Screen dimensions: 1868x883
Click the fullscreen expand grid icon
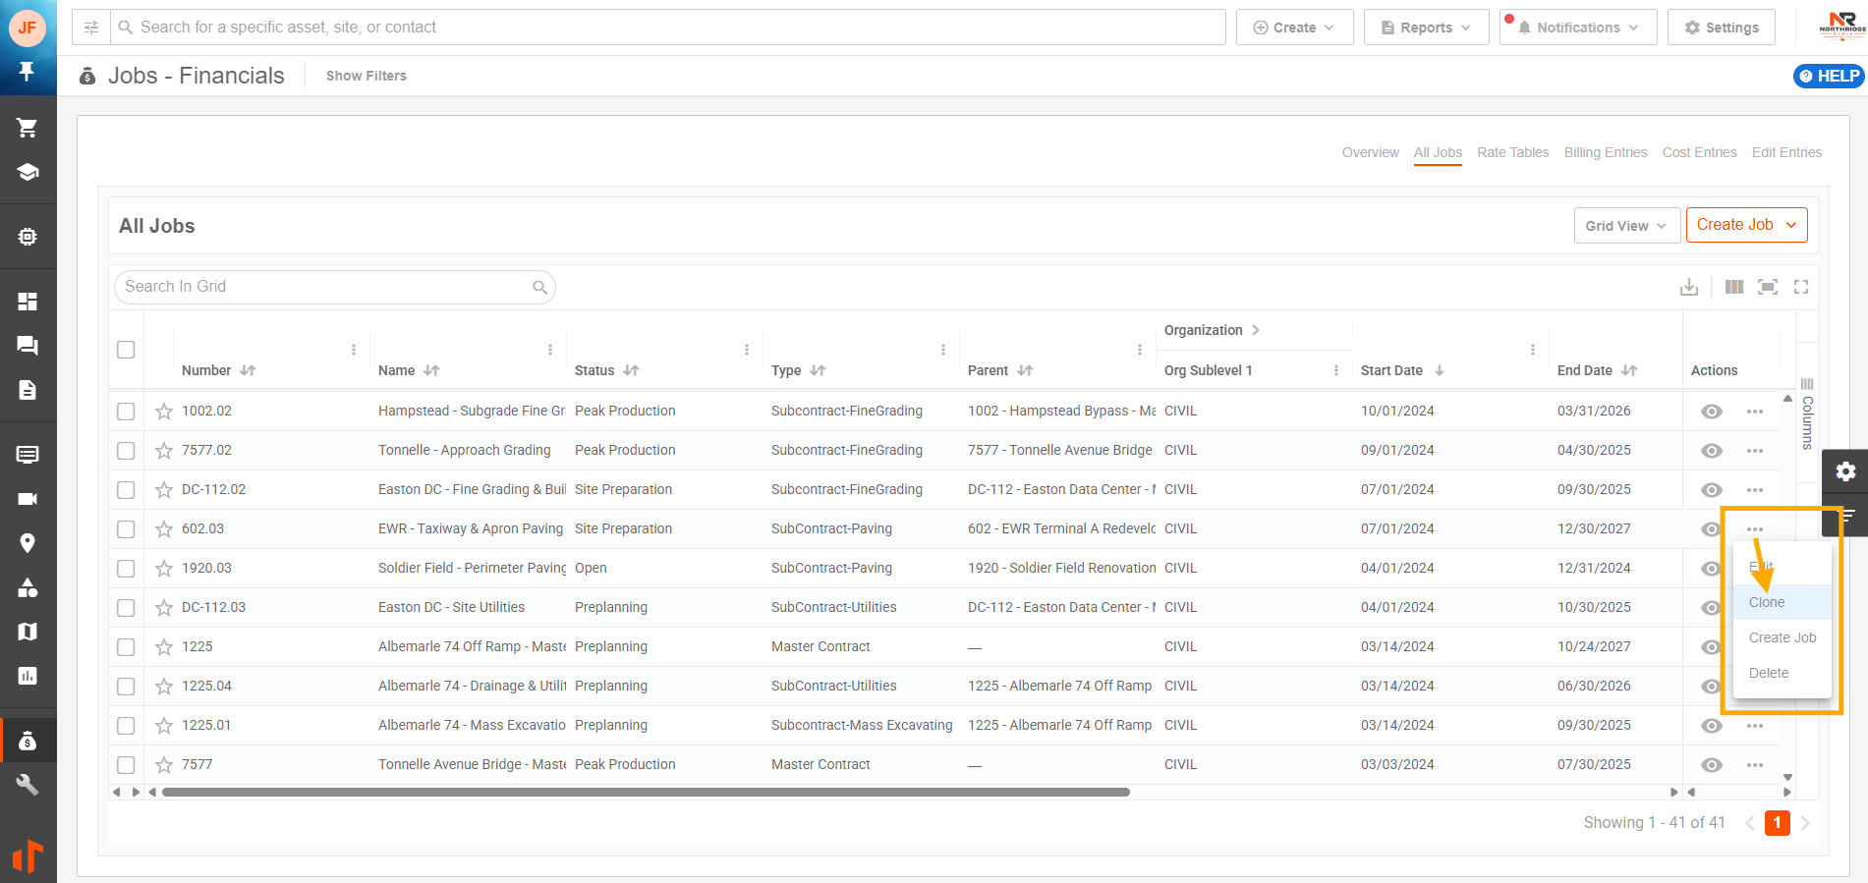pyautogui.click(x=1801, y=287)
